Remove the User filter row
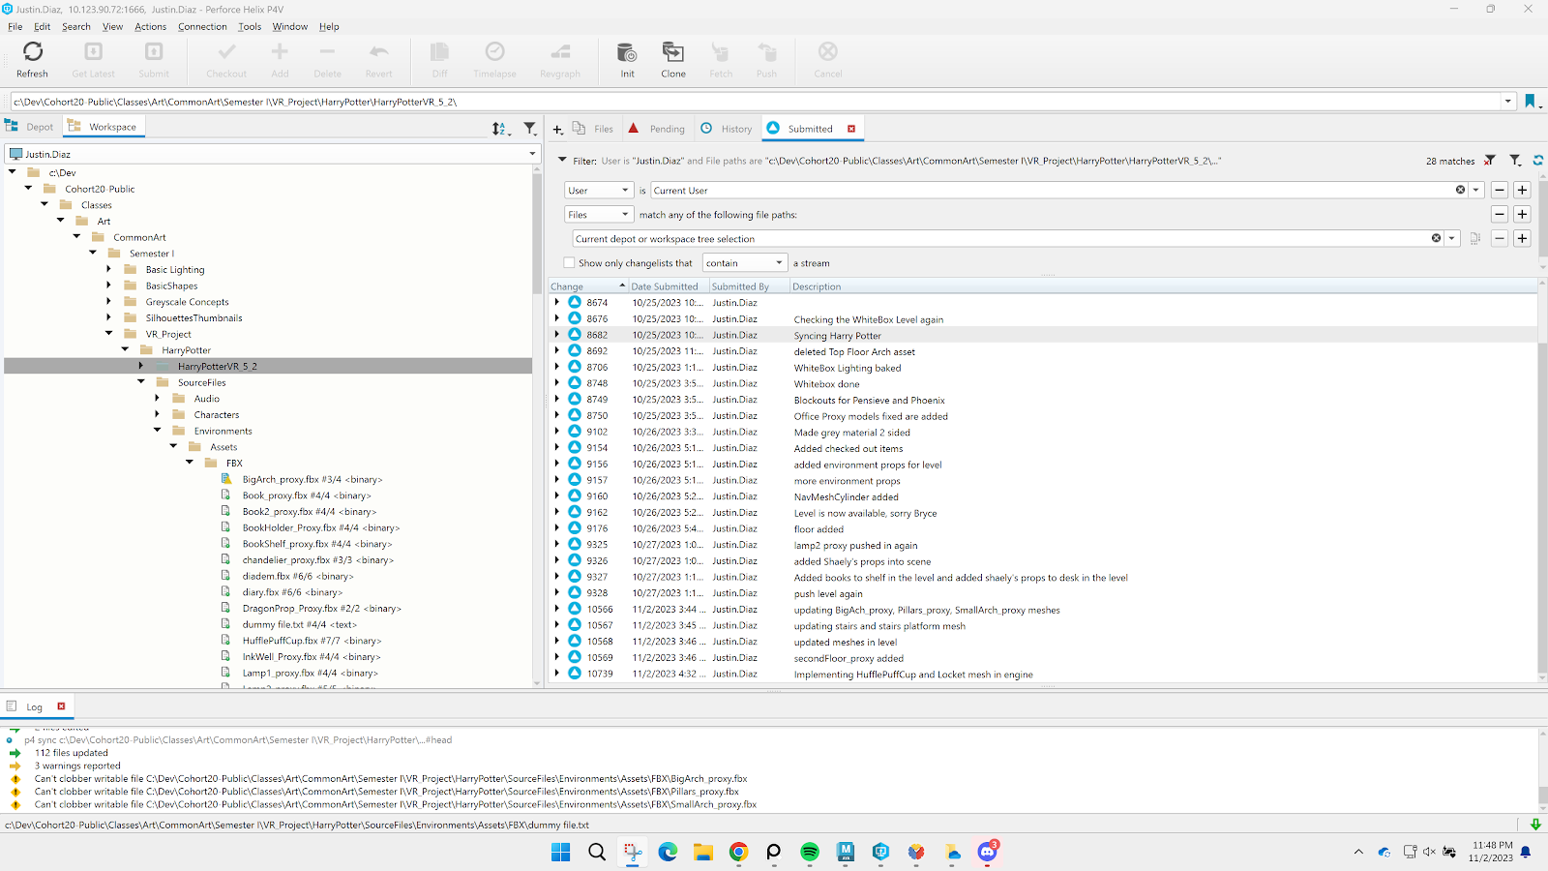 click(1500, 190)
